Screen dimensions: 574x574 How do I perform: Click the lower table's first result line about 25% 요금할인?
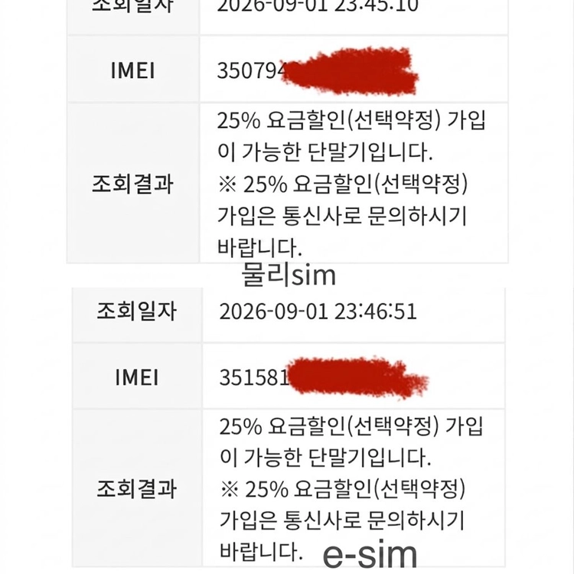click(x=351, y=426)
